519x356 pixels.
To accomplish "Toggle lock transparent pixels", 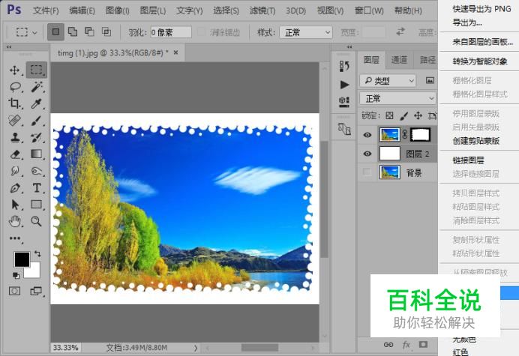I will tap(389, 115).
